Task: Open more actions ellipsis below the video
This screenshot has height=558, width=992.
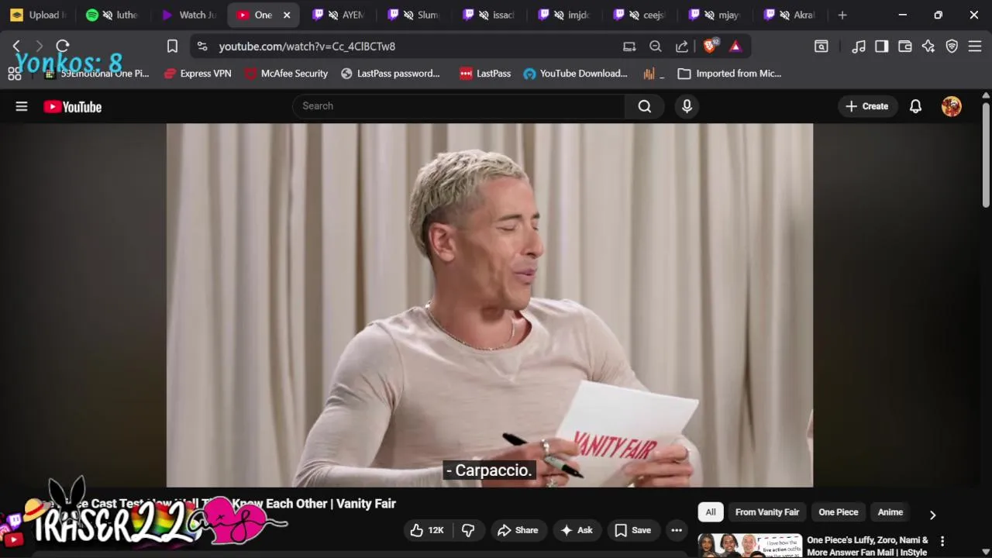Action: tap(677, 530)
